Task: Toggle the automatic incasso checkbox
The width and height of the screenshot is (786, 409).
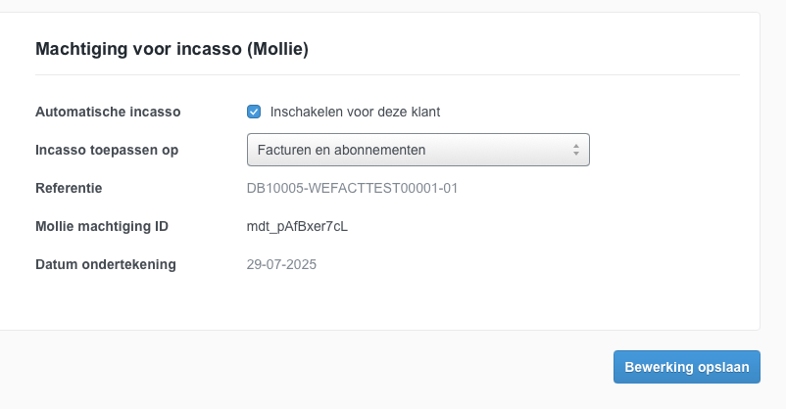Action: pos(254,112)
